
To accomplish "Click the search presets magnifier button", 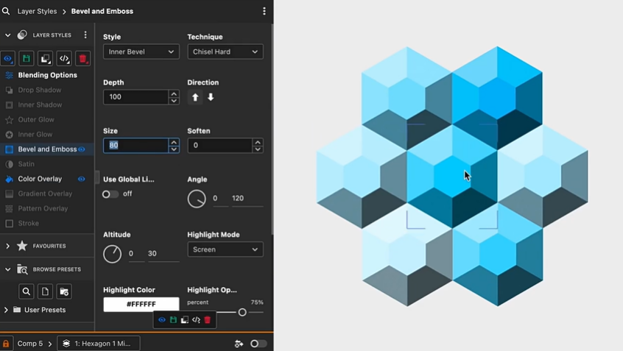I will click(x=27, y=291).
